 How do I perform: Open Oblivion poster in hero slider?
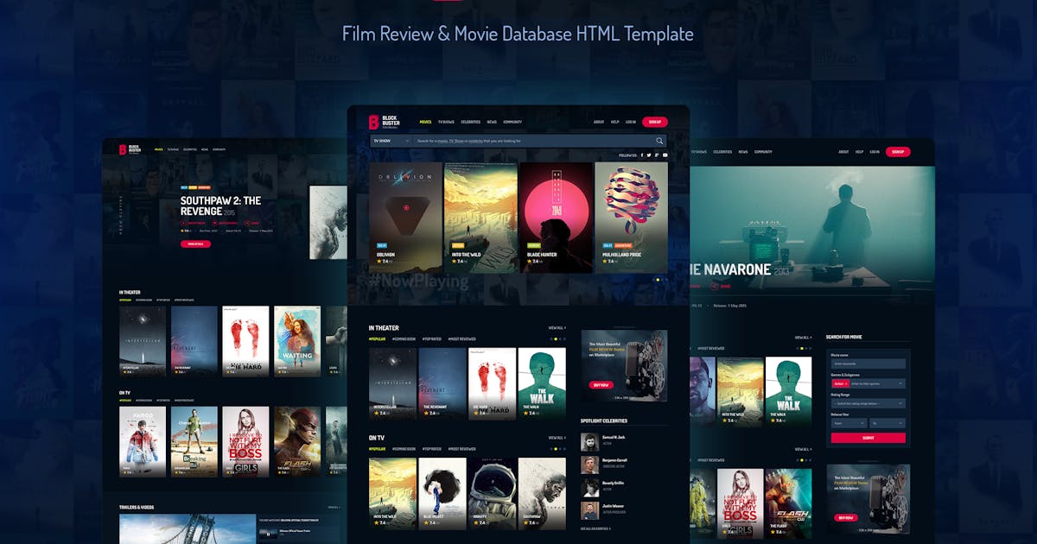[x=405, y=218]
